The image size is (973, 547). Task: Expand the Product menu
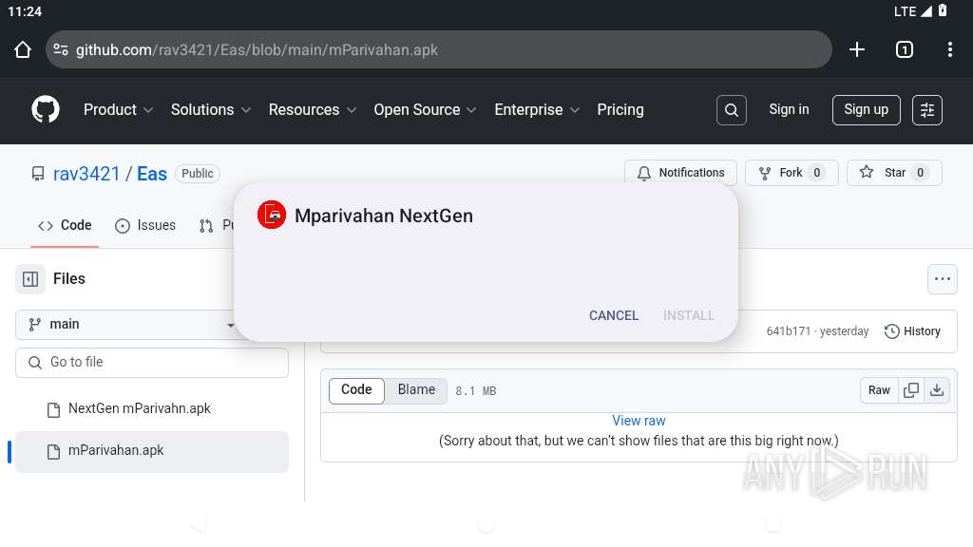[118, 110]
